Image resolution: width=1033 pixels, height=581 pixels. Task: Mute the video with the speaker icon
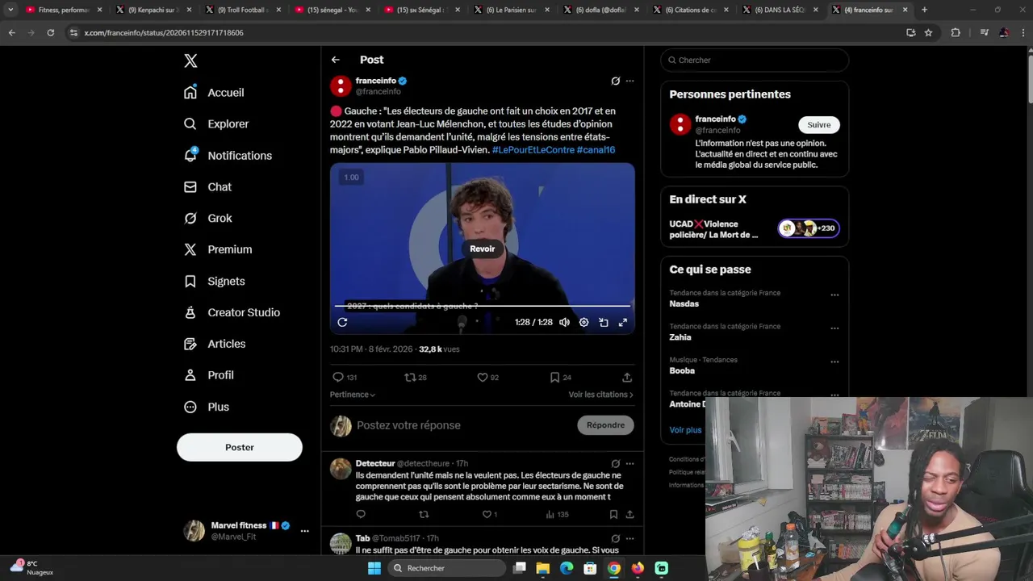(564, 322)
